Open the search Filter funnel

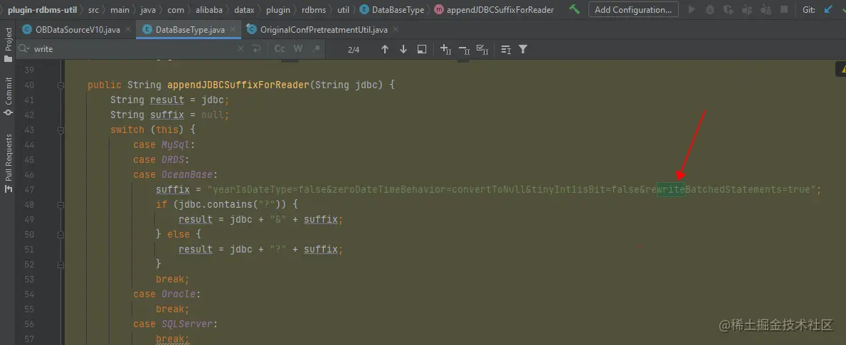(x=523, y=49)
